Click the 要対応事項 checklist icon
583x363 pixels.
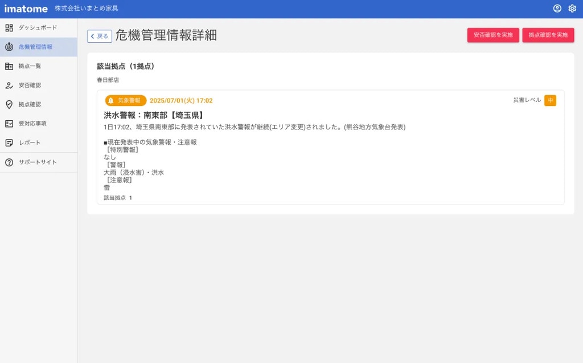pyautogui.click(x=9, y=124)
